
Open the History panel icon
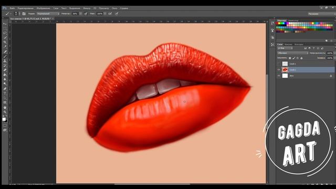272,23
